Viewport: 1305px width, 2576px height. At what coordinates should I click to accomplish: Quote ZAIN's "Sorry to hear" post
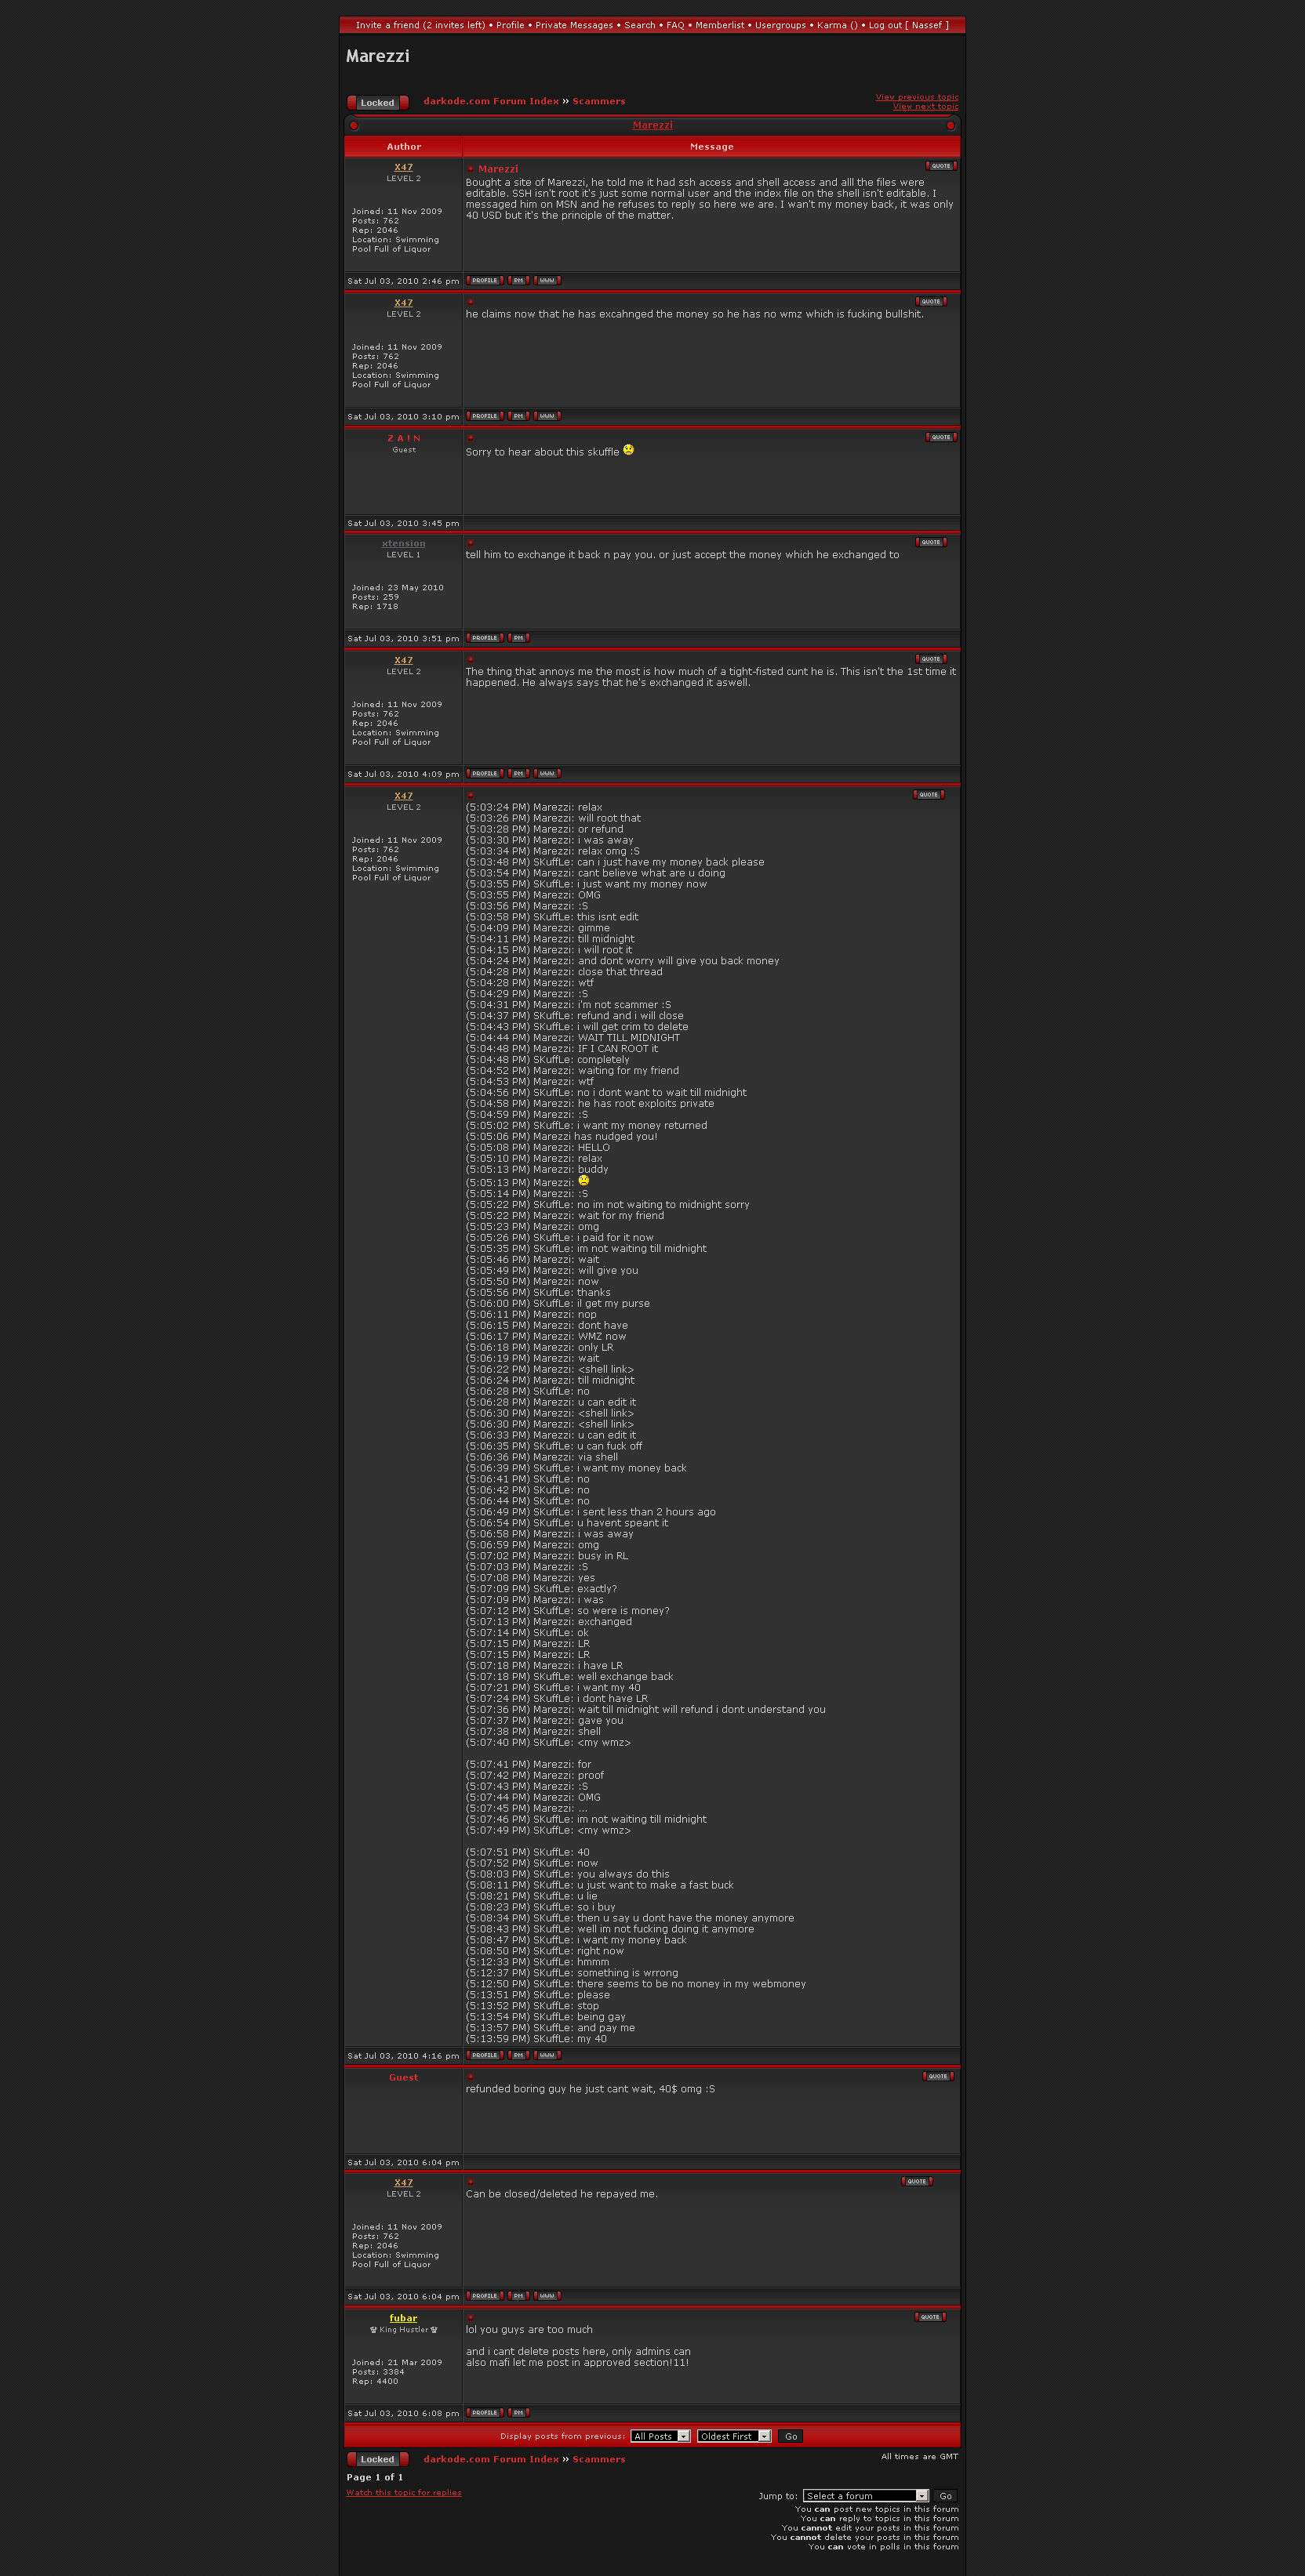pyautogui.click(x=941, y=437)
